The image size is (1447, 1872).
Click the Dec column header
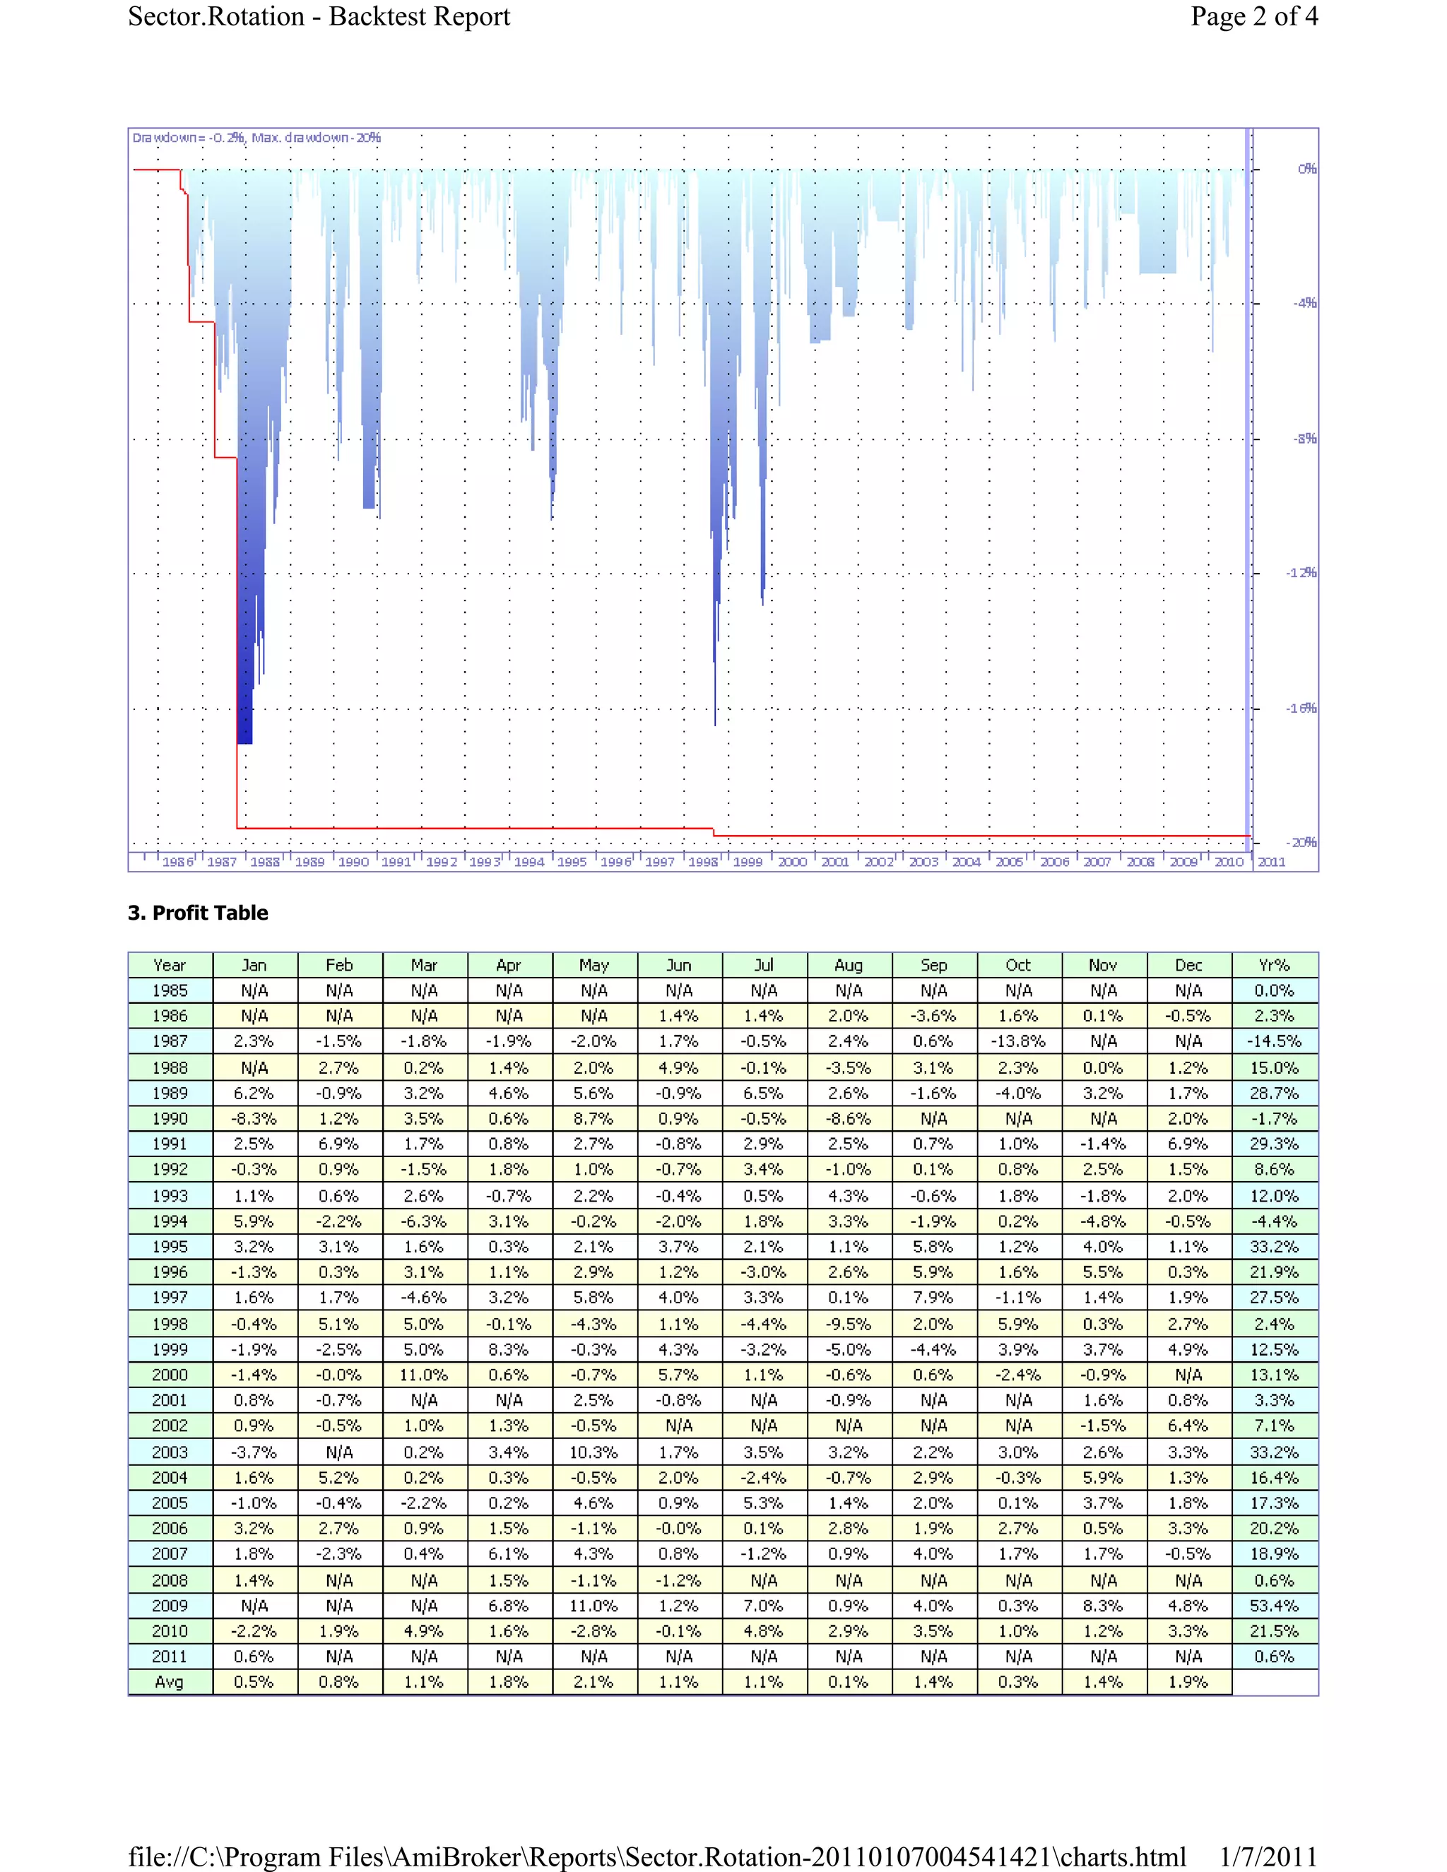[x=1189, y=965]
